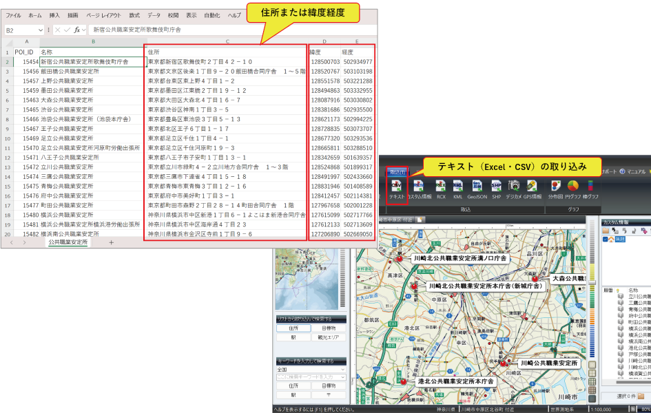Click the topmost map grid layout icon
The height and width of the screenshot is (413, 651).
(592, 365)
